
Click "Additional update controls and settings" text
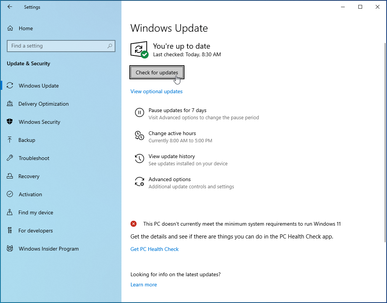coord(191,186)
